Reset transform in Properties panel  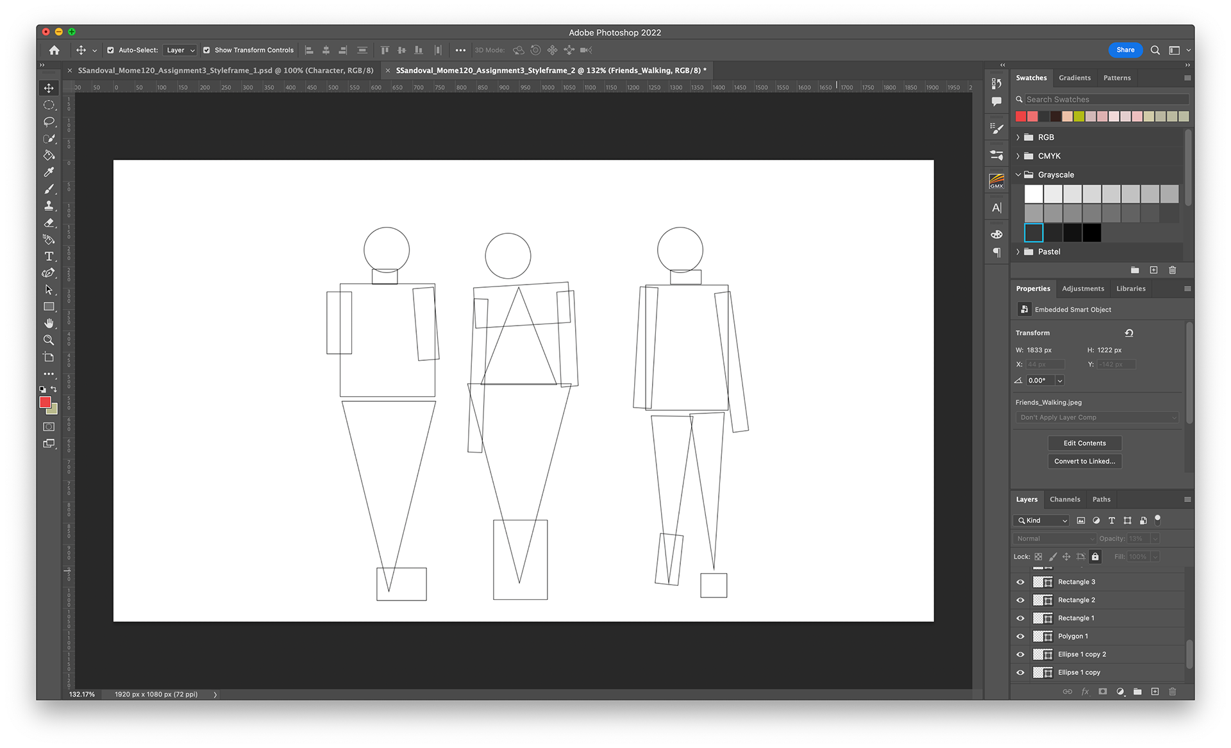(x=1129, y=333)
